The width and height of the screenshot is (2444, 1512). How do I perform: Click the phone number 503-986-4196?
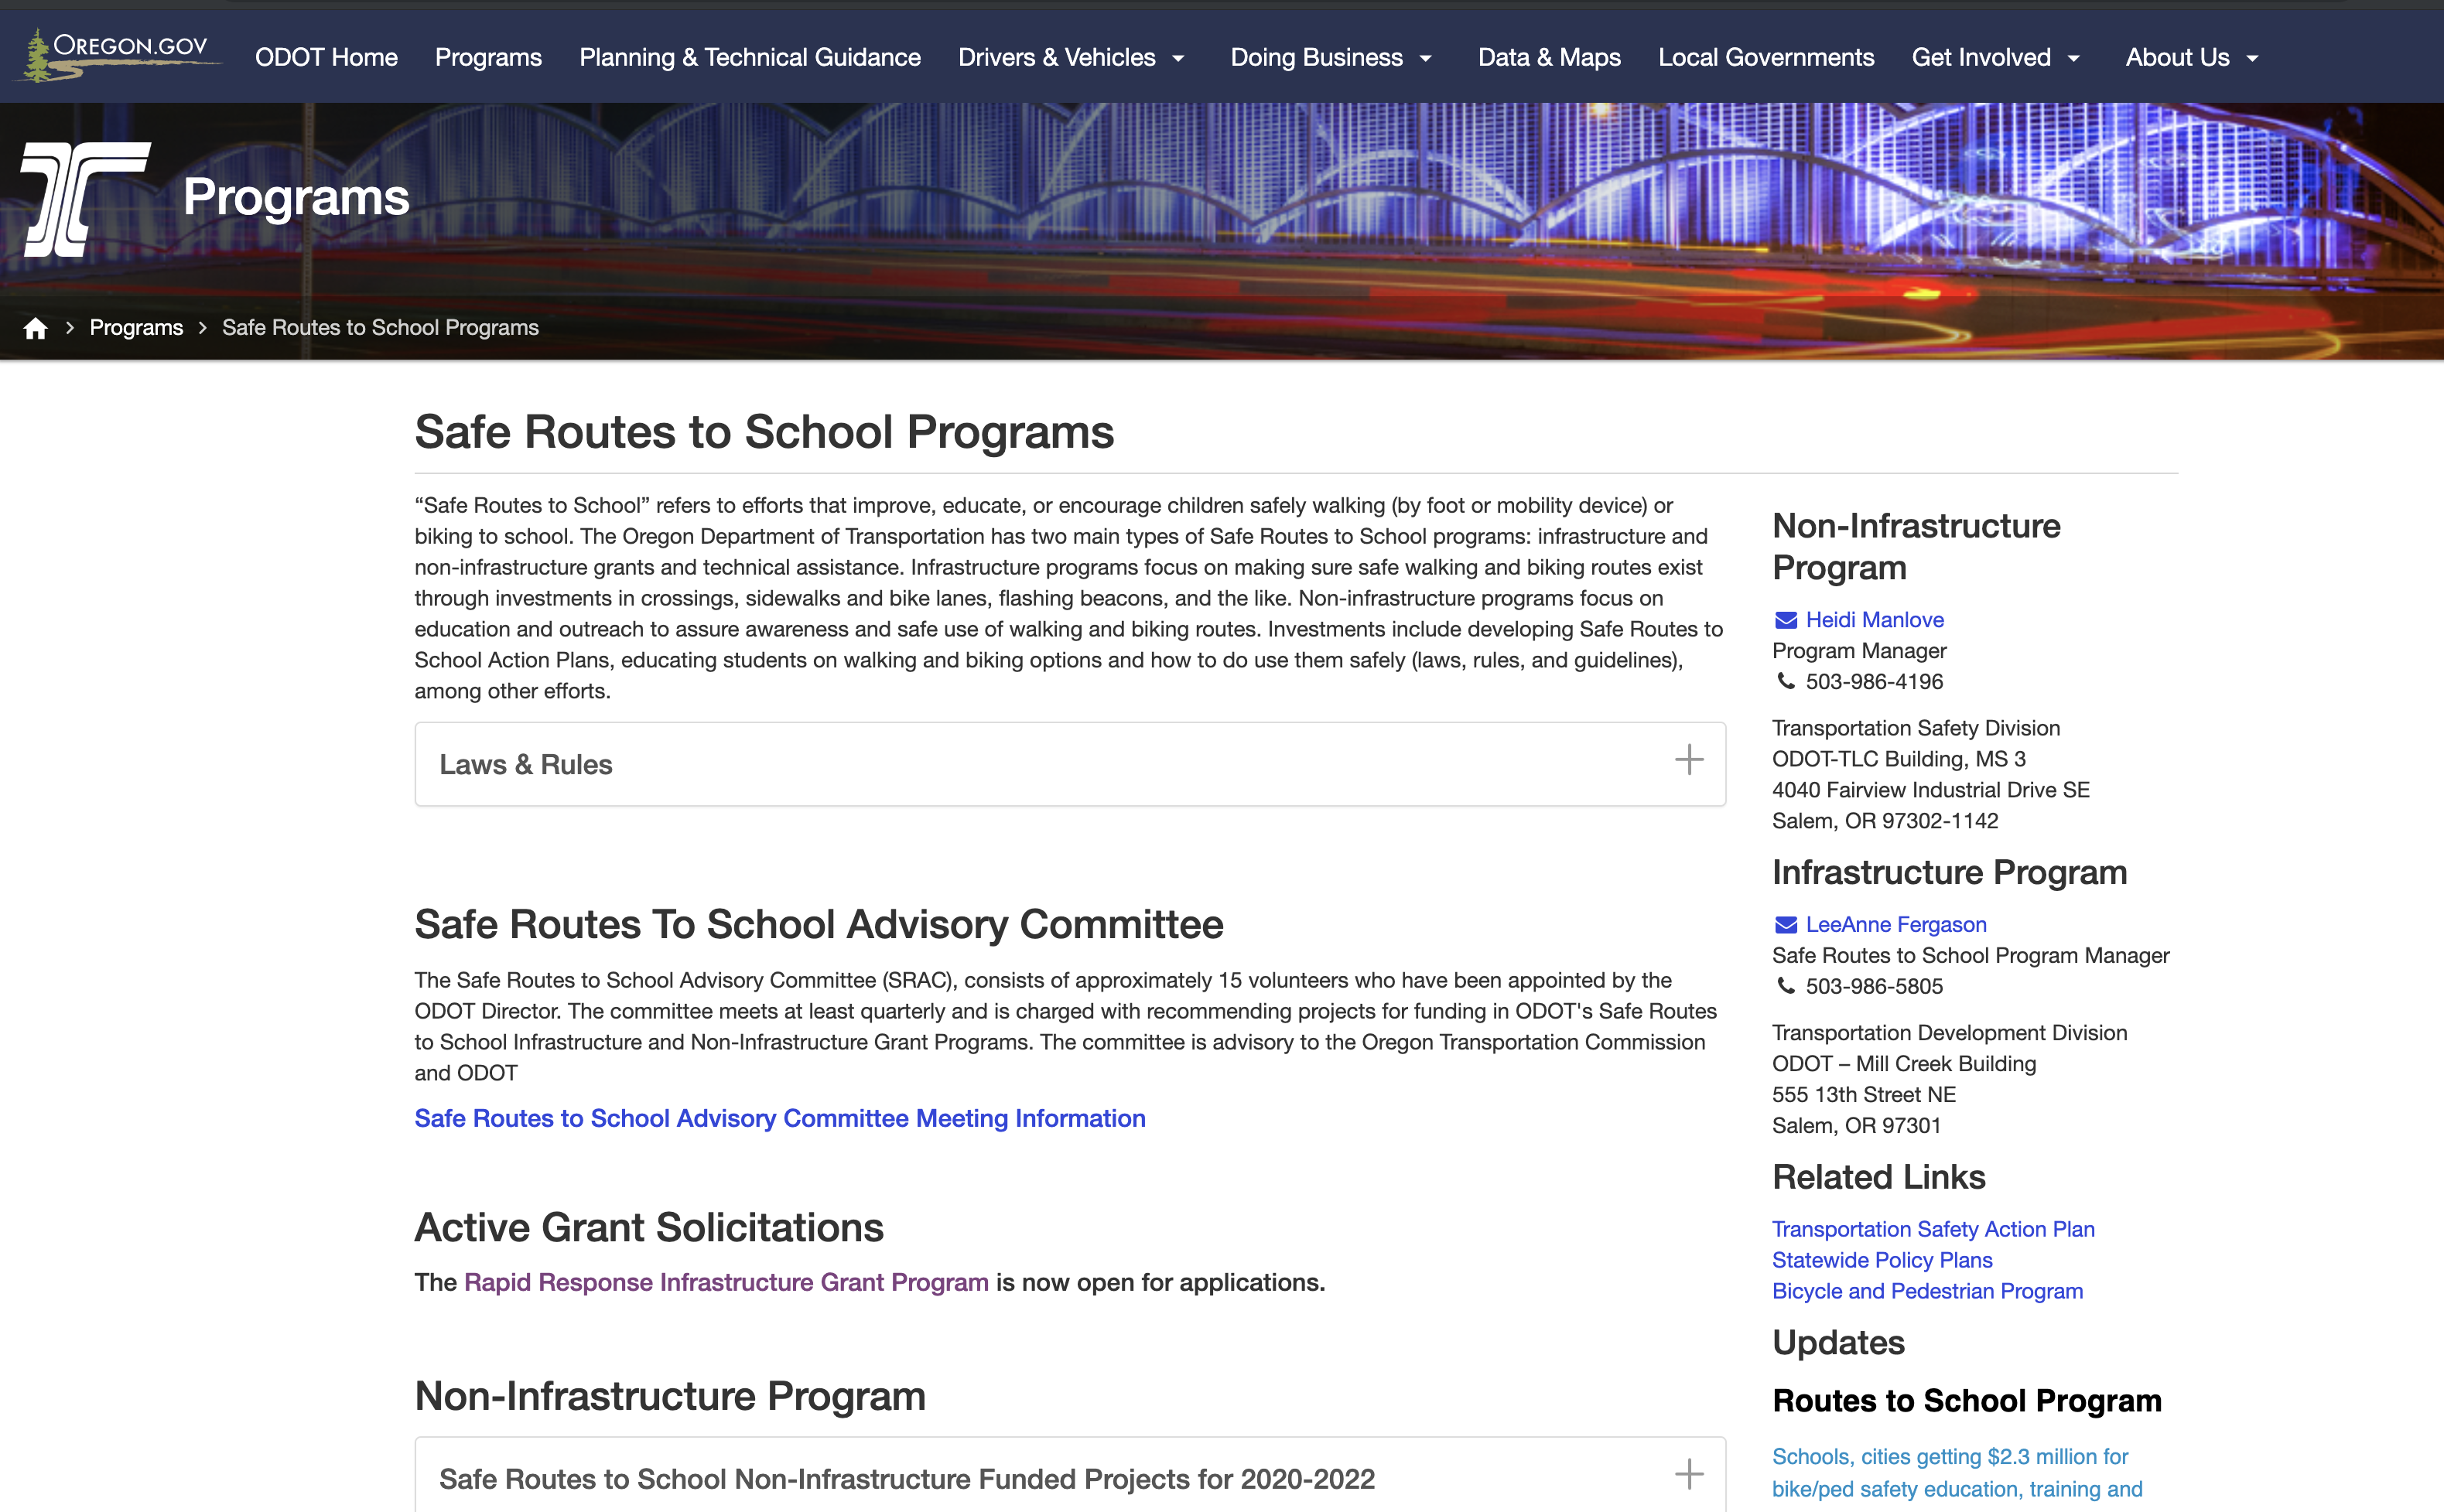(1875, 681)
